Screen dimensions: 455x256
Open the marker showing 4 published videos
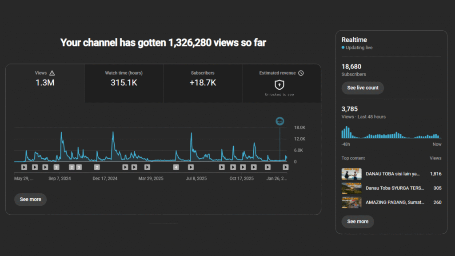(x=176, y=167)
